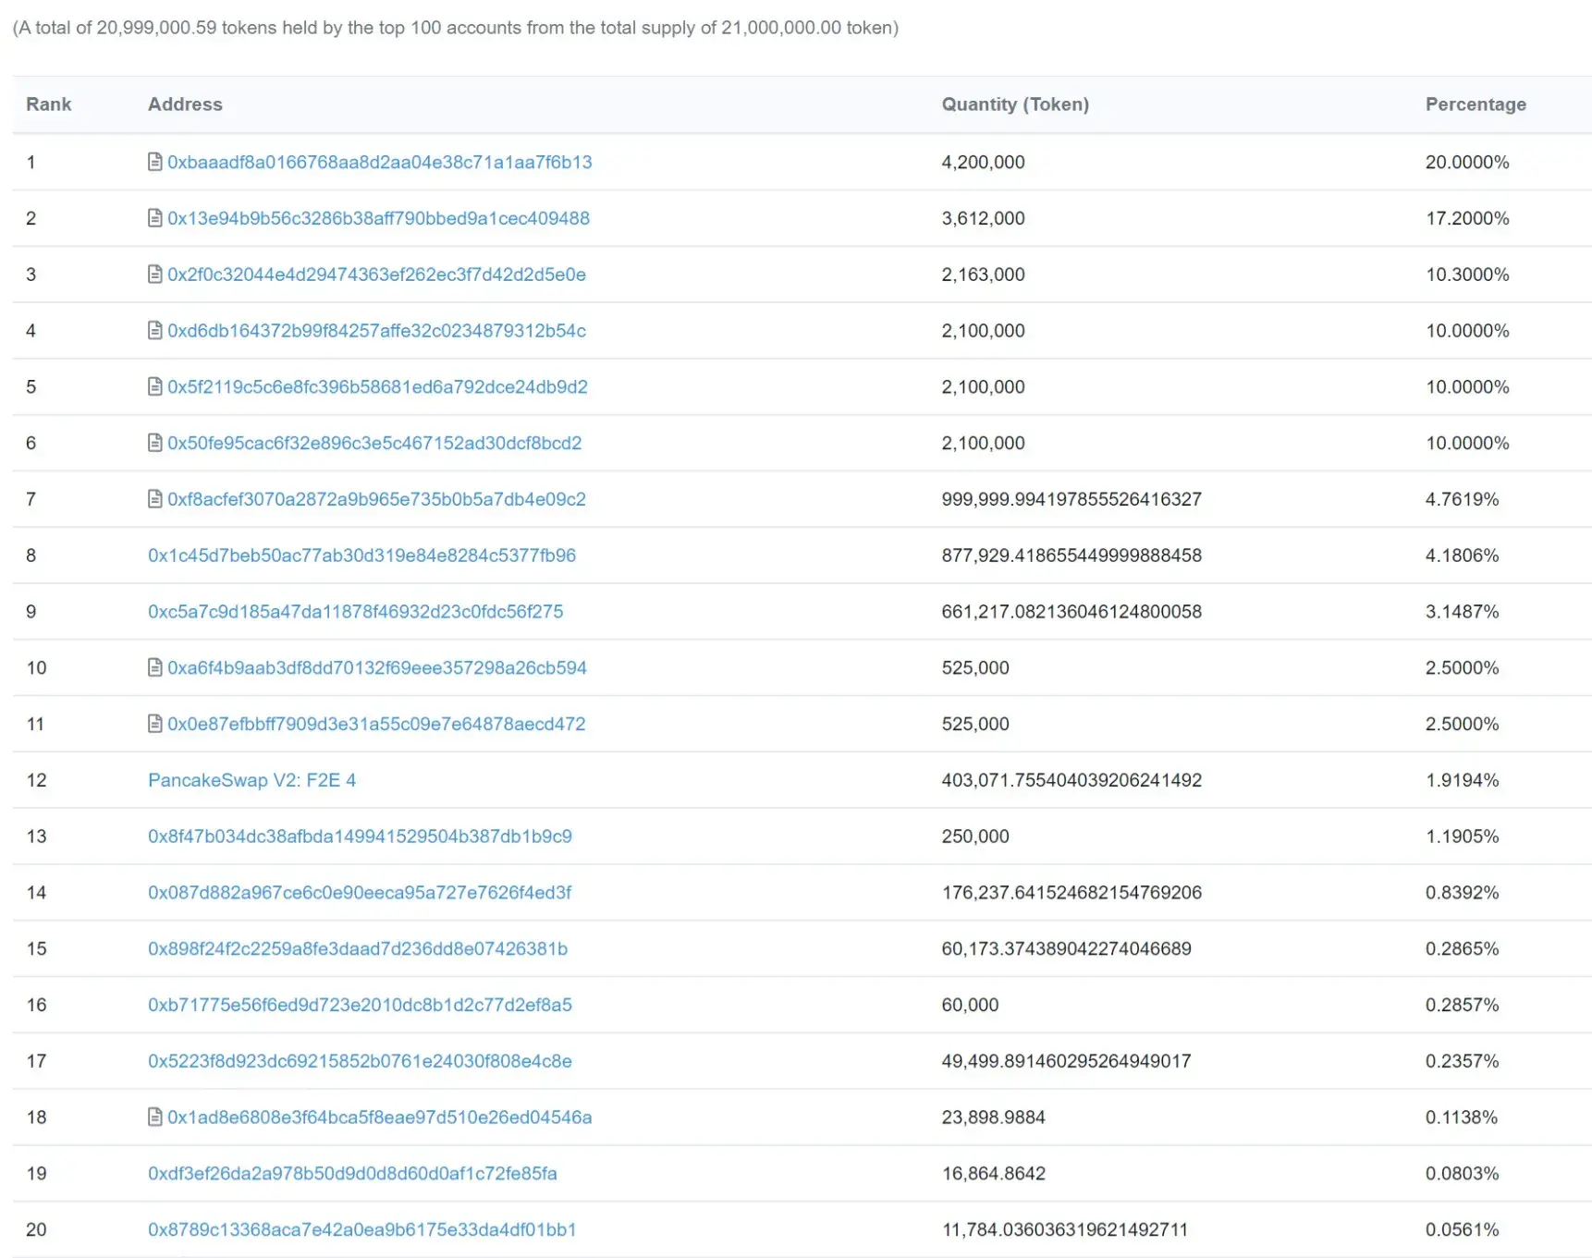Screen dimensions: 1592x1258
Task: Click the contract icon in rank 2 row
Action: click(155, 218)
